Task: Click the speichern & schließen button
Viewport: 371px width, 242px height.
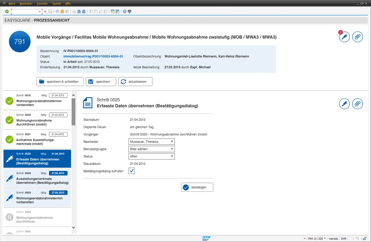Action: coord(60,81)
